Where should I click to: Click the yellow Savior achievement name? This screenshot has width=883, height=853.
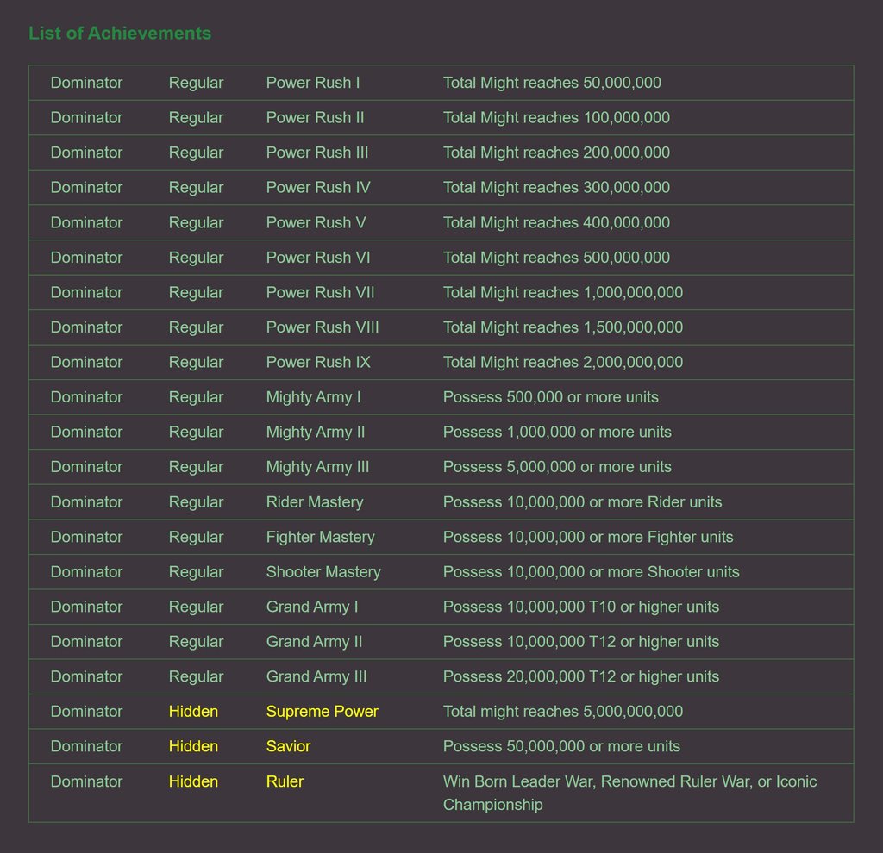pyautogui.click(x=288, y=747)
